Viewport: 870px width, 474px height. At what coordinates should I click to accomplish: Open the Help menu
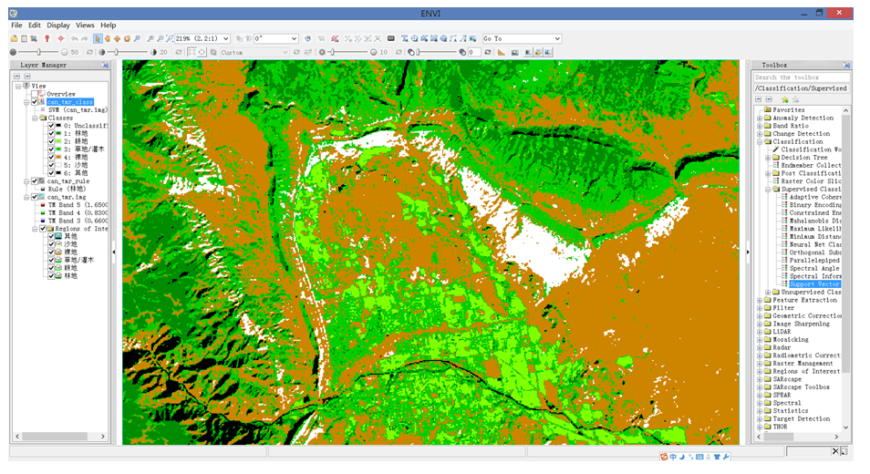109,25
